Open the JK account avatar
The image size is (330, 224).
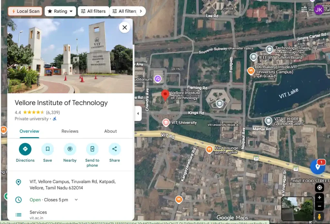tap(319, 10)
